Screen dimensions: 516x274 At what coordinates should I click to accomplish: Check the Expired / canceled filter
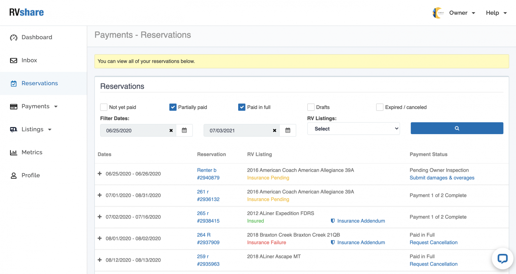pyautogui.click(x=380, y=107)
